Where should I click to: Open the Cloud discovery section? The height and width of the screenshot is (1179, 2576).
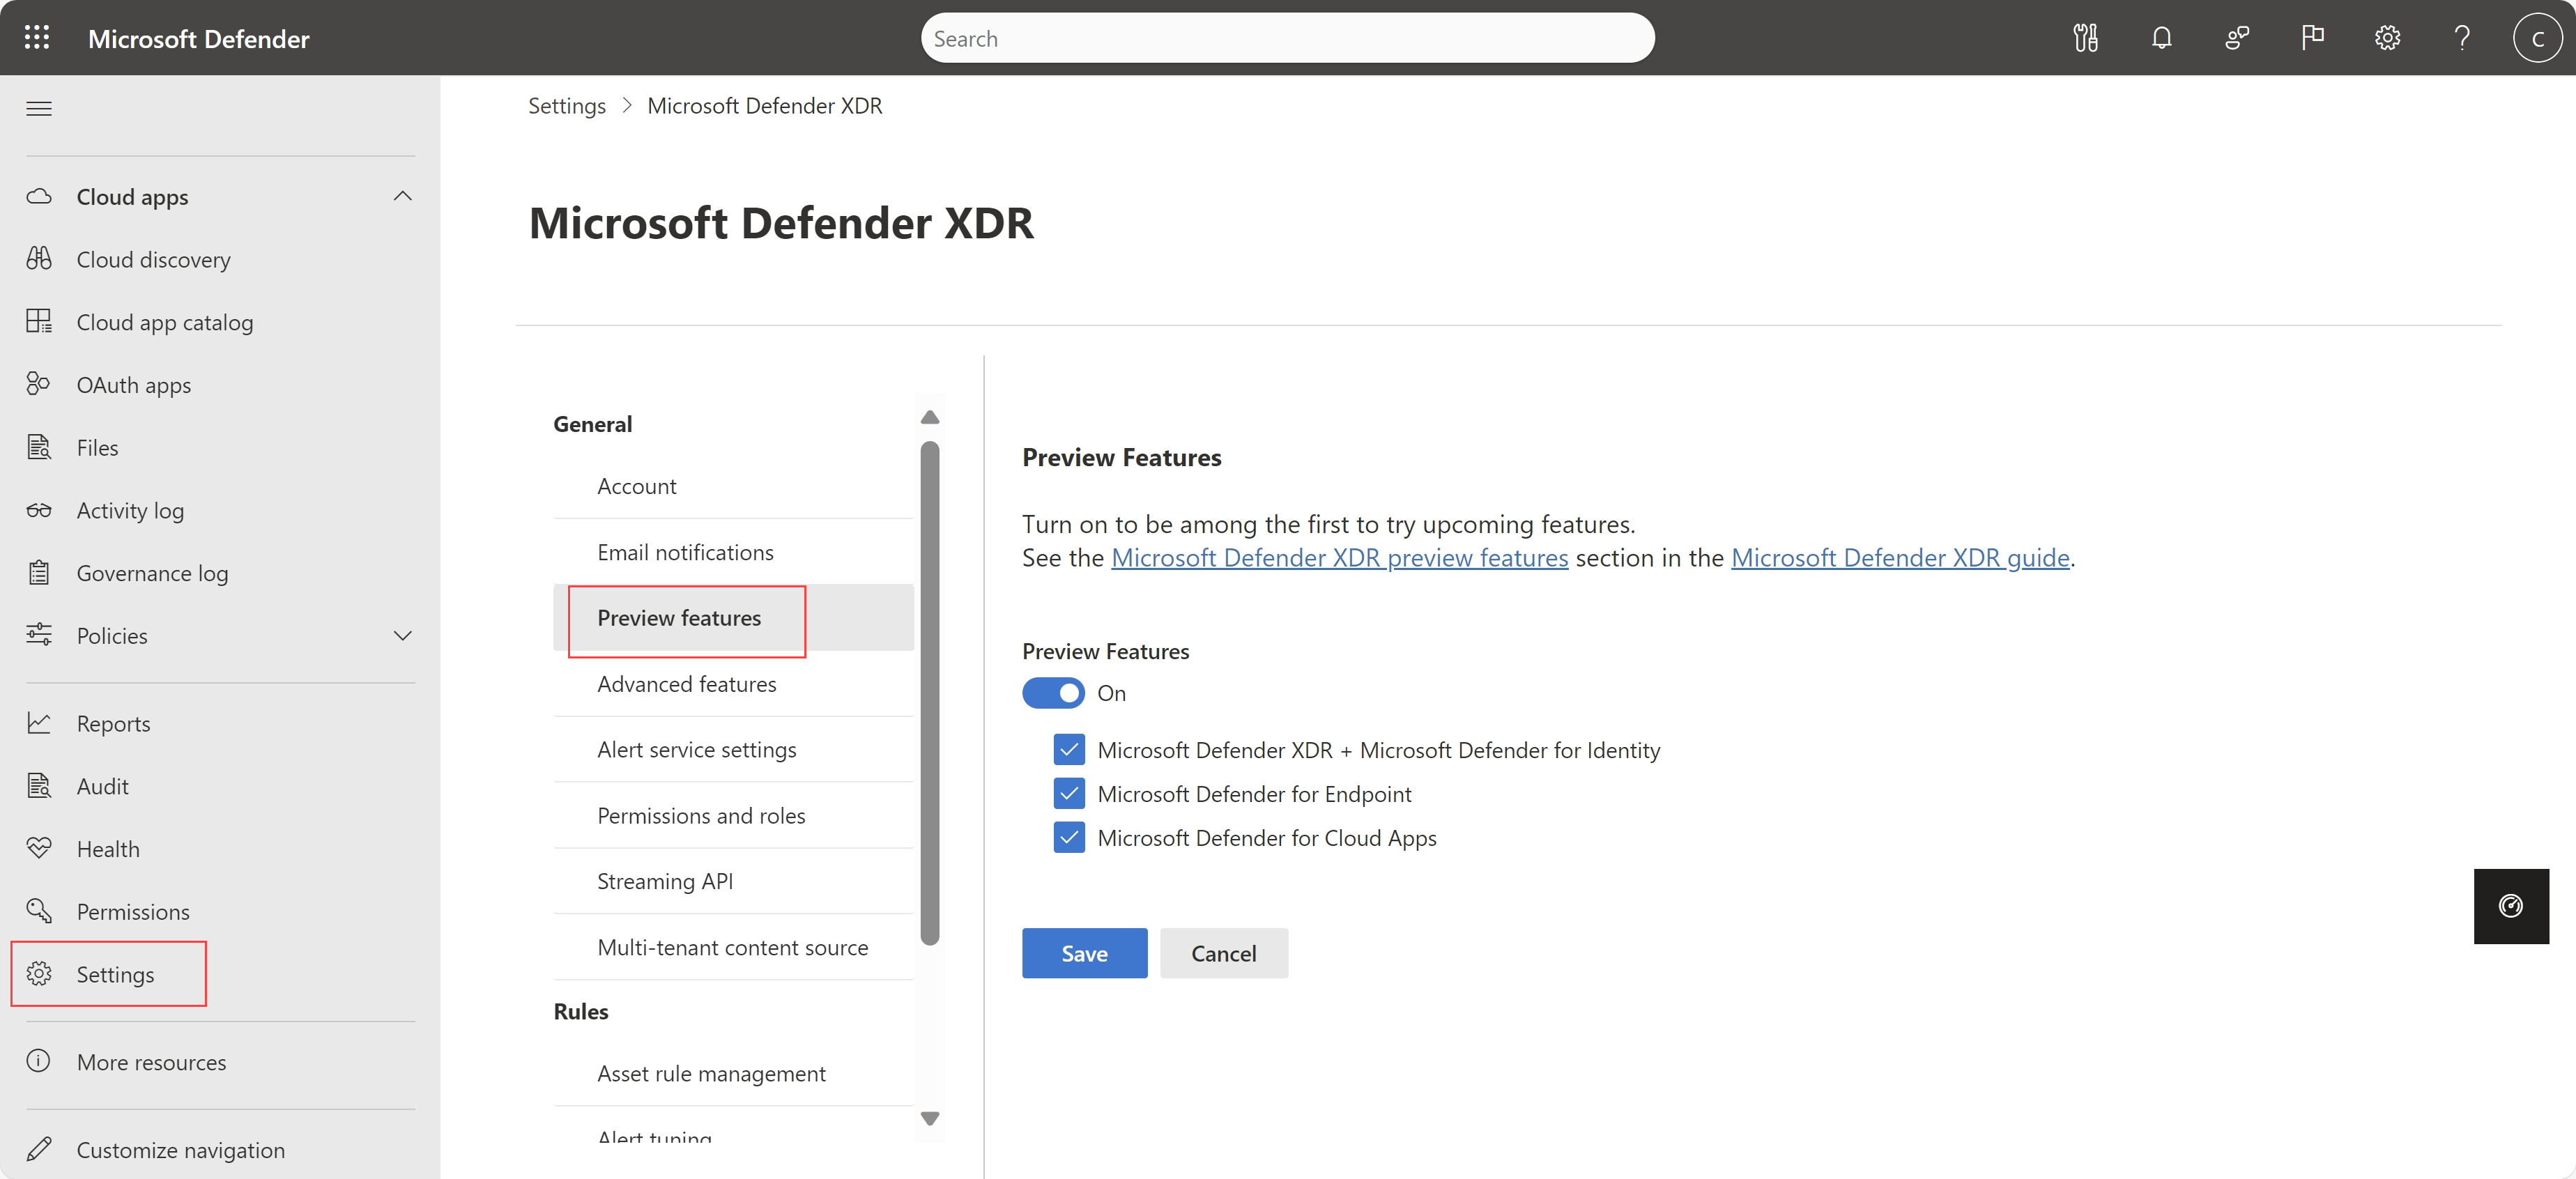pos(153,258)
